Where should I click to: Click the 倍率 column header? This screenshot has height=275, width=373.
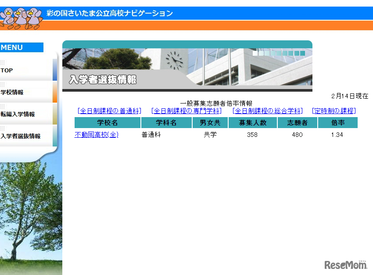[x=338, y=123]
